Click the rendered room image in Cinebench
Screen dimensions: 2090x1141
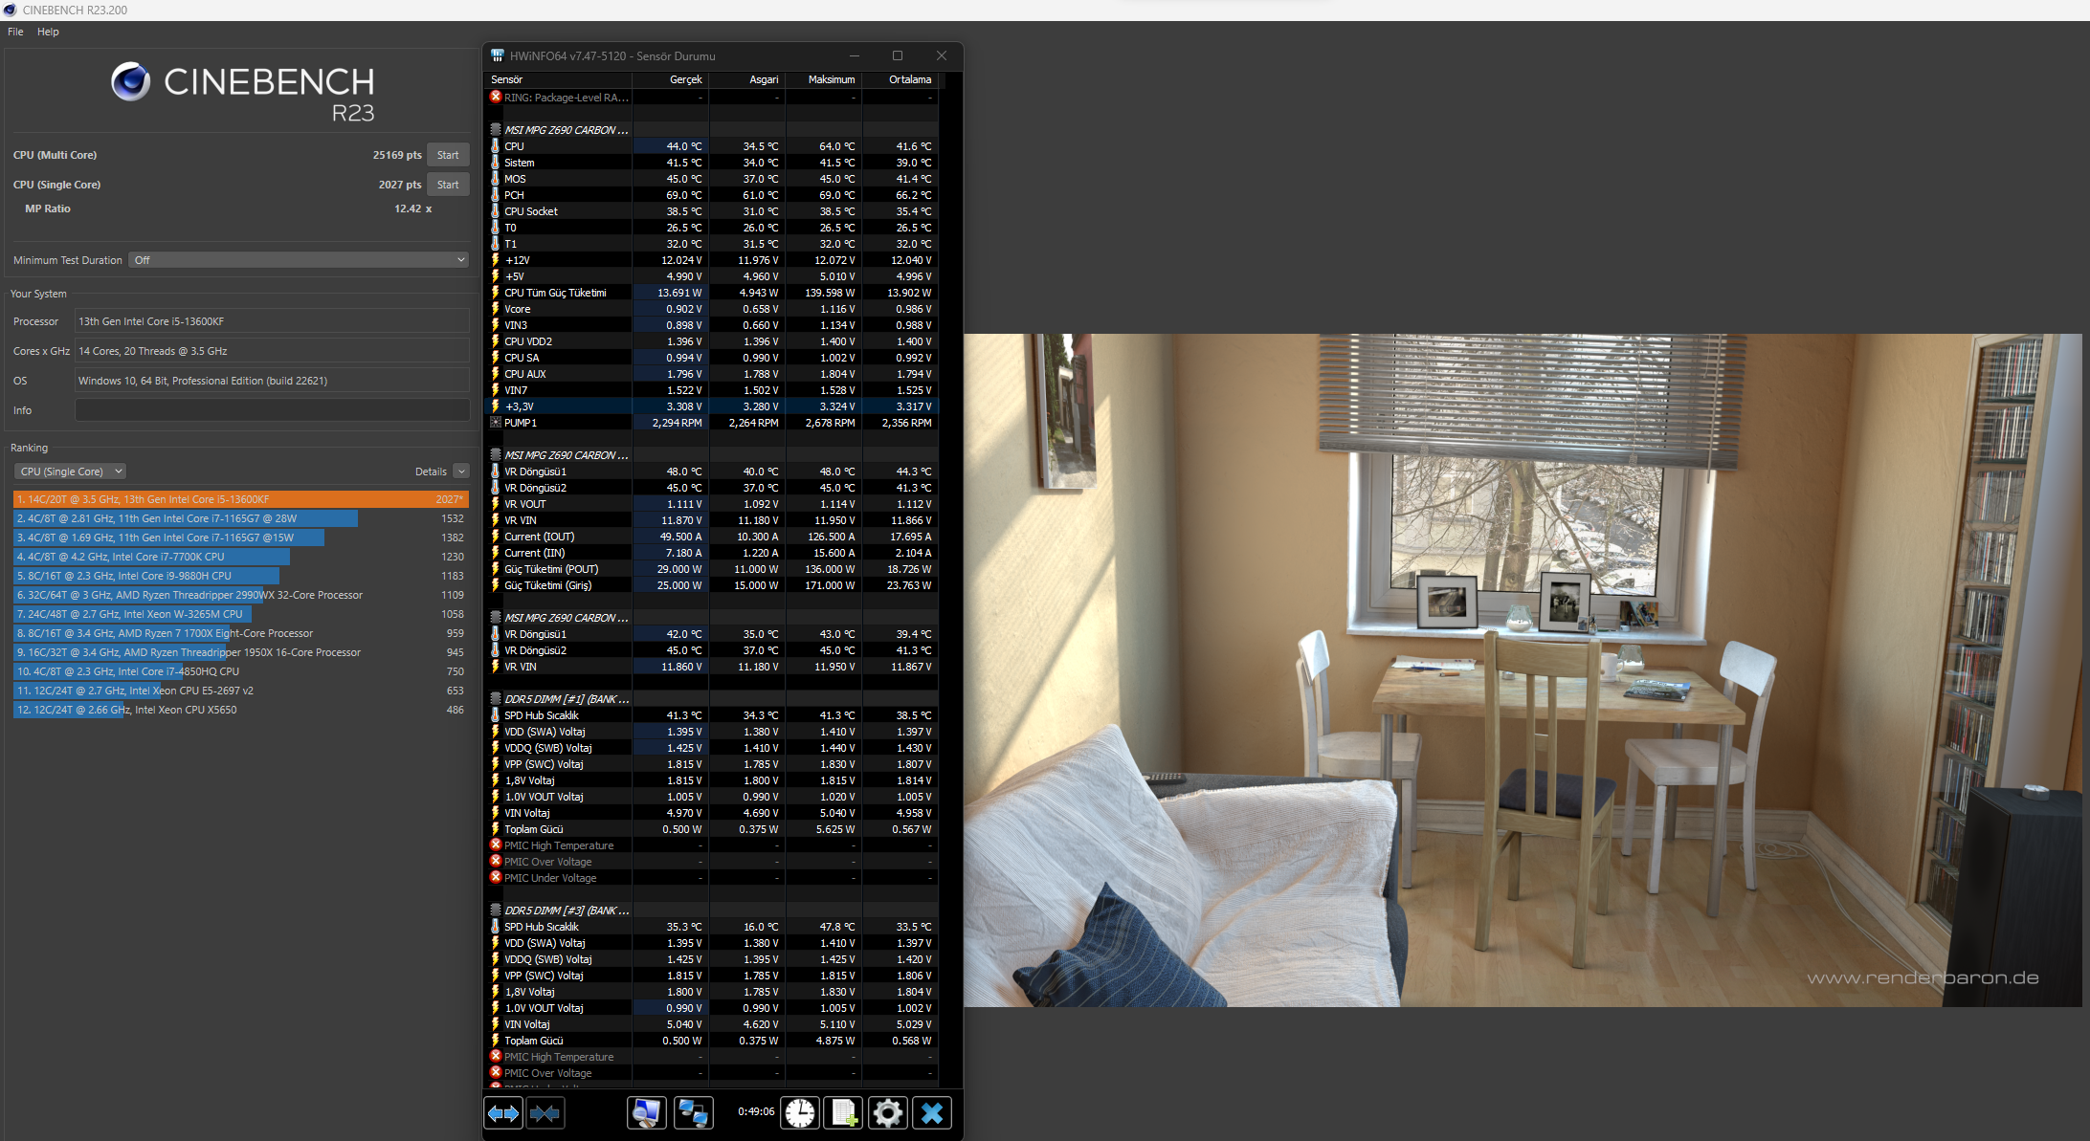click(x=1523, y=669)
